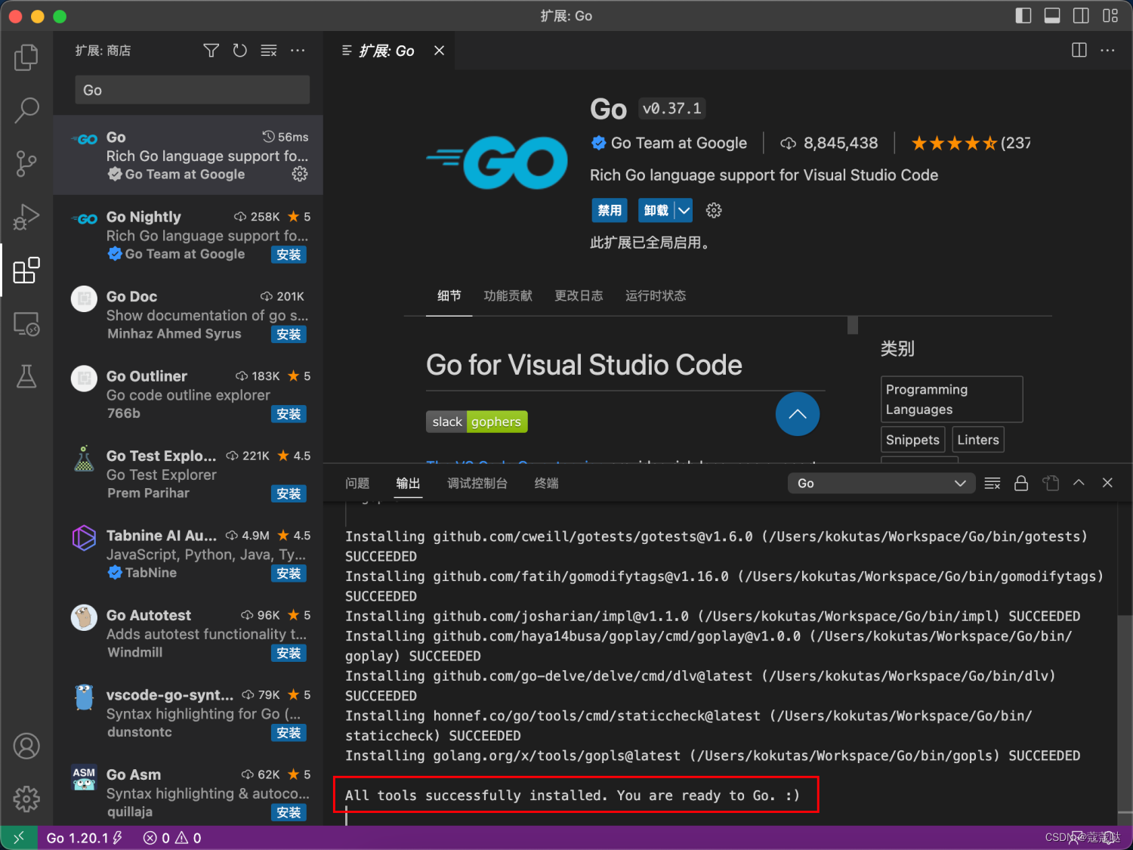Filter extensions with the funnel icon
Screen dimensions: 1133x850
tap(211, 51)
